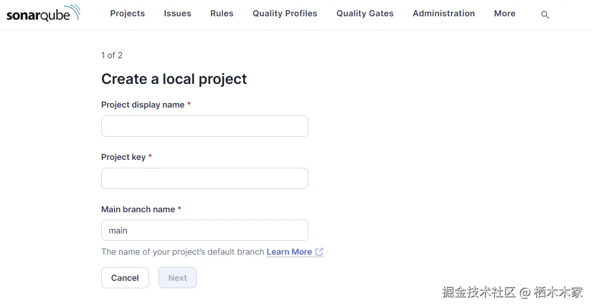The height and width of the screenshot is (308, 592).
Task: Click the SonarQube logo
Action: pyautogui.click(x=43, y=13)
